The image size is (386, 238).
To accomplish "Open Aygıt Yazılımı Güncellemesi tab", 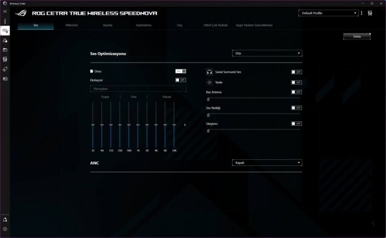I will [x=254, y=25].
